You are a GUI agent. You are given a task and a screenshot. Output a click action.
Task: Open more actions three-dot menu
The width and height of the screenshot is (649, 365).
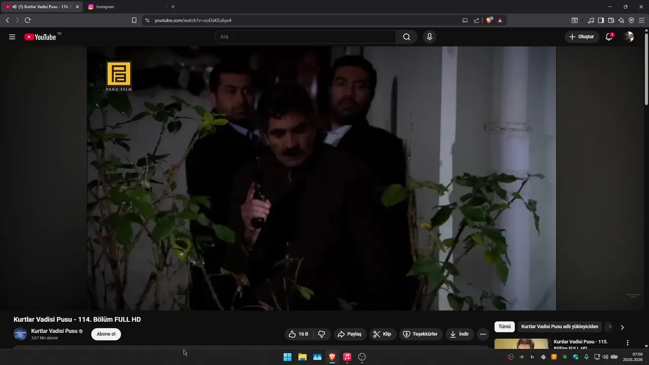point(483,334)
